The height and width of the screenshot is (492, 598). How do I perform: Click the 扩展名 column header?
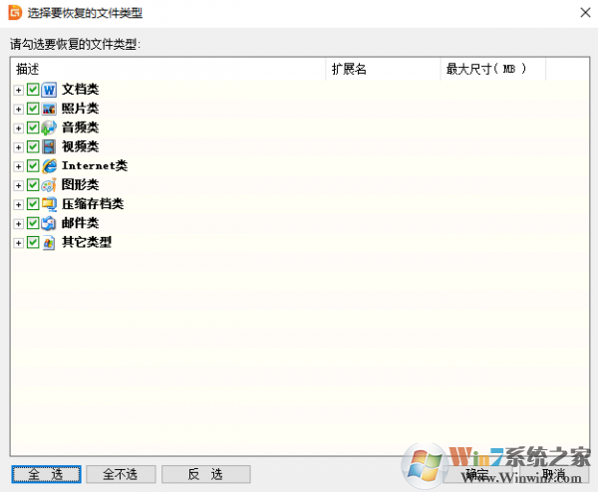click(384, 69)
